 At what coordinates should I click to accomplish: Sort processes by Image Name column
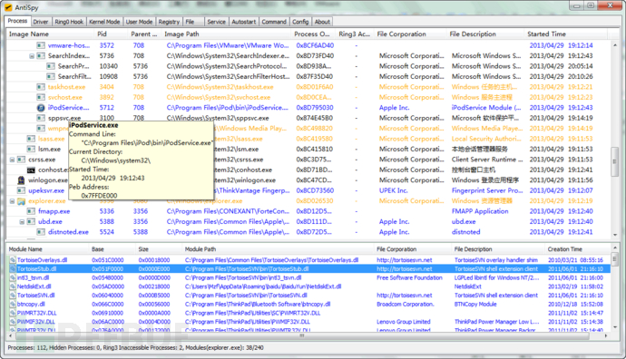[51, 34]
